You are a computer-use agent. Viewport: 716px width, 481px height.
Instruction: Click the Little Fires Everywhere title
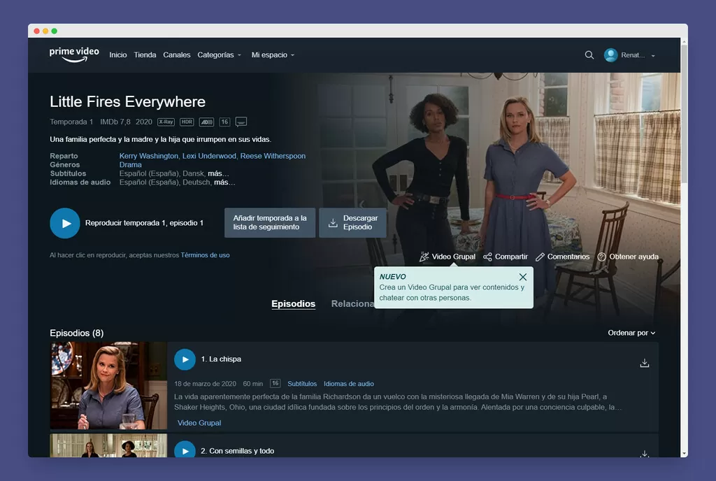[x=127, y=102]
